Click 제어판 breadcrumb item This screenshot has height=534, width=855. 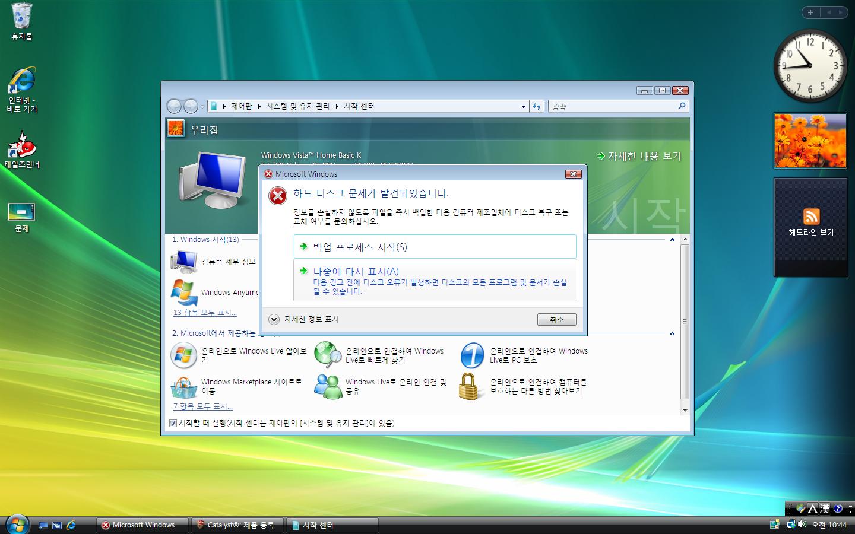[241, 106]
